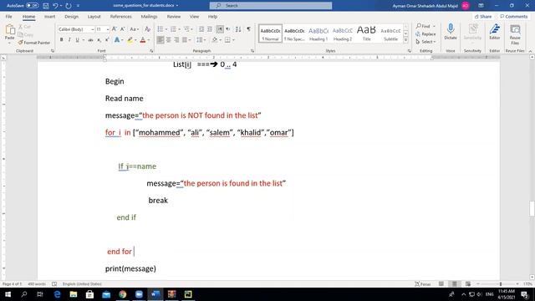Screen dimensions: 535x301
Task: Open the font size combo box
Action: pyautogui.click(x=102, y=29)
